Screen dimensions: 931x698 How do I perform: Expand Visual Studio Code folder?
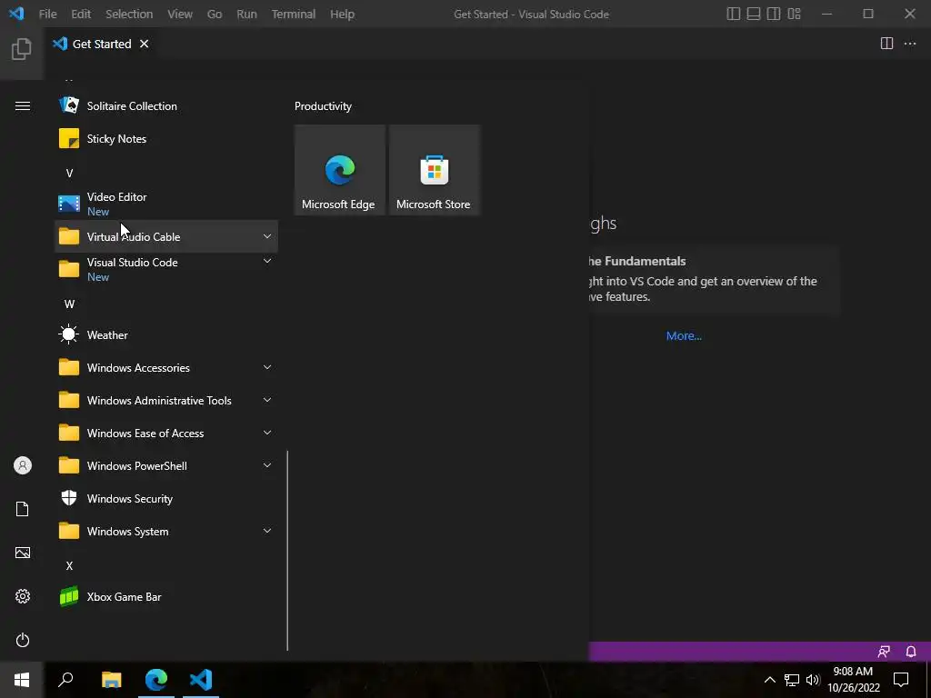[x=166, y=269]
